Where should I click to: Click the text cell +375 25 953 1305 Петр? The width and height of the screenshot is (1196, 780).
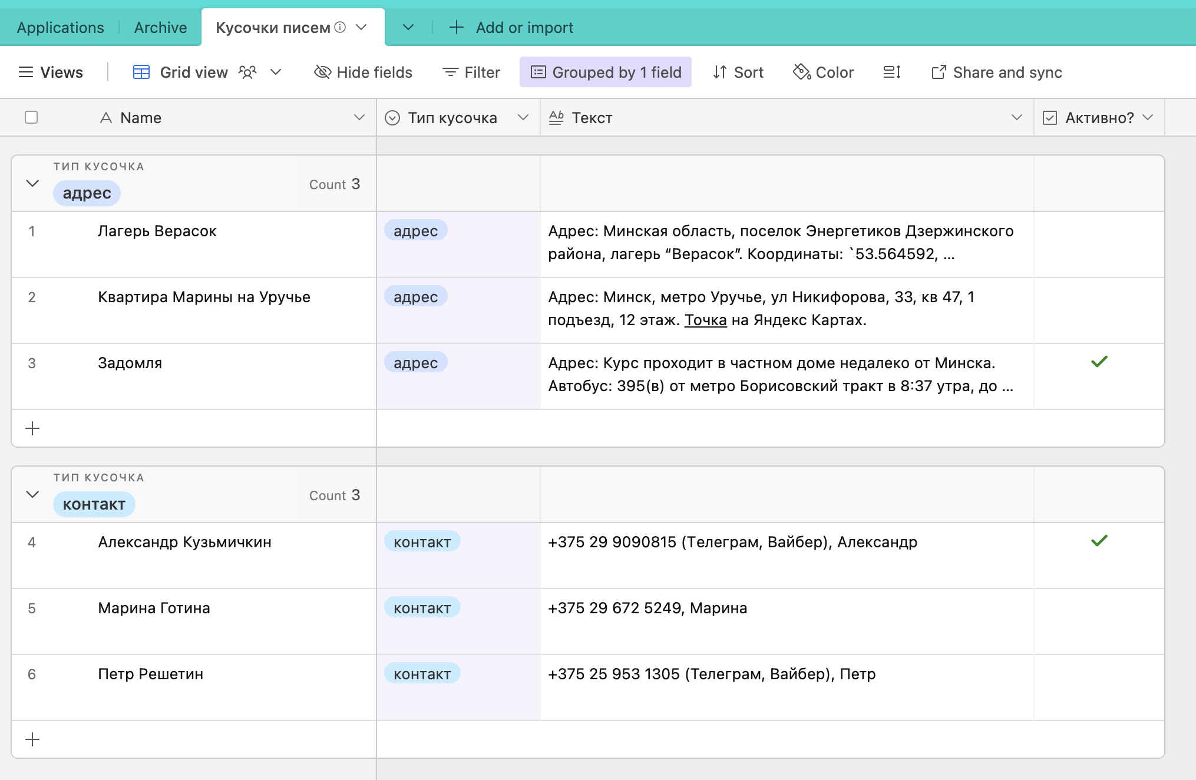[787, 688]
